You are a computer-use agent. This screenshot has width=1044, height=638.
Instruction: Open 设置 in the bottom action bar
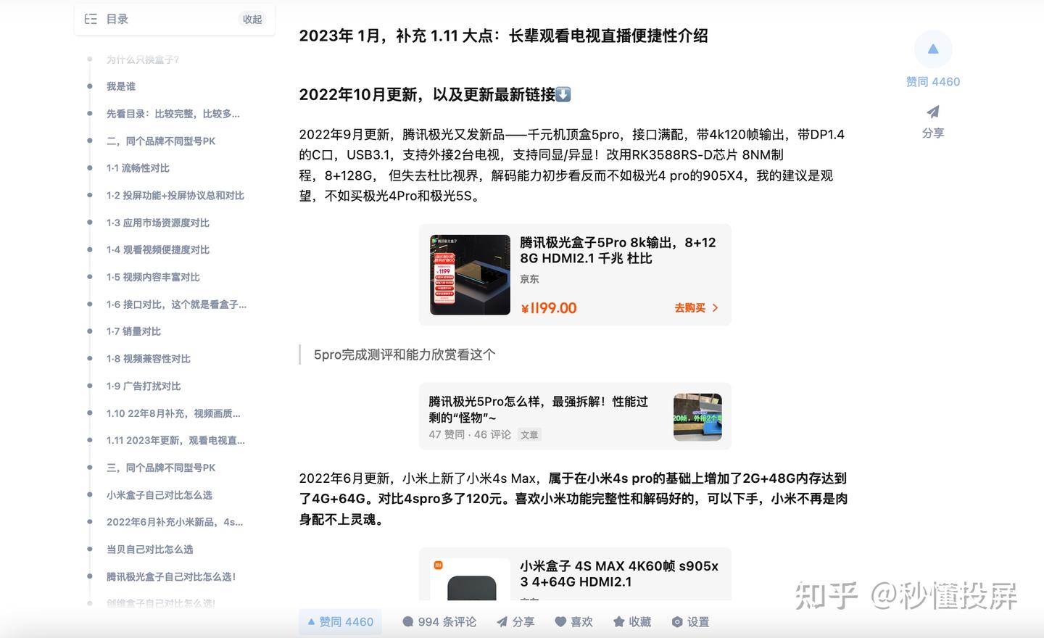tap(690, 622)
